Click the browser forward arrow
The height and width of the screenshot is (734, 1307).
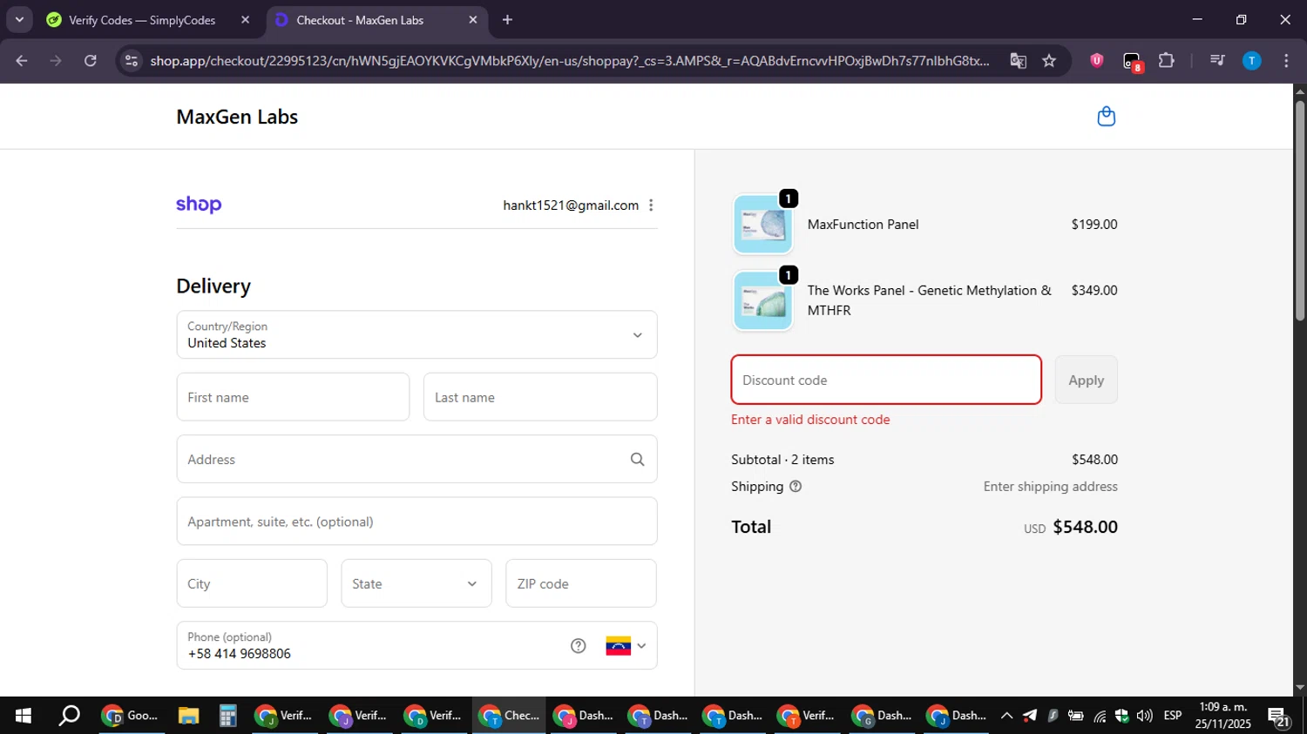click(x=56, y=61)
